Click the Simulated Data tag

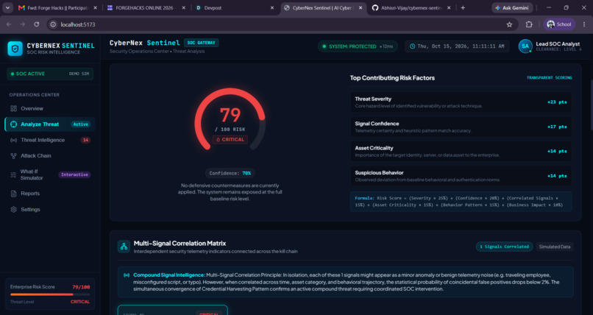555,247
